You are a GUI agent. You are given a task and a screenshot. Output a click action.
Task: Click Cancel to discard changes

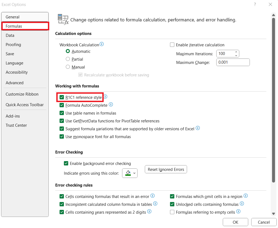pos(264,222)
